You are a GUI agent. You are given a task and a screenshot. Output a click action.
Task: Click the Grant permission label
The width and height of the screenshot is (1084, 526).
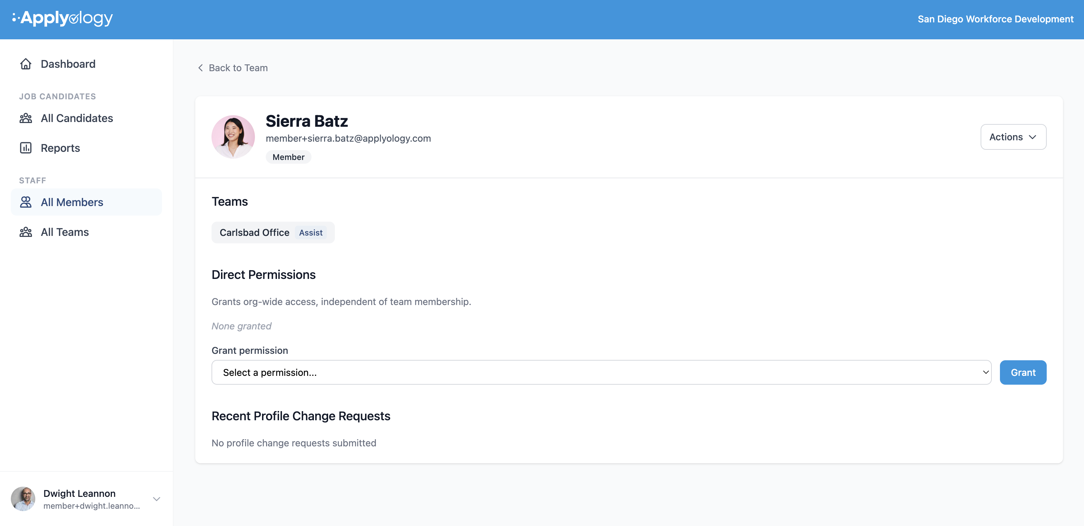click(x=250, y=350)
